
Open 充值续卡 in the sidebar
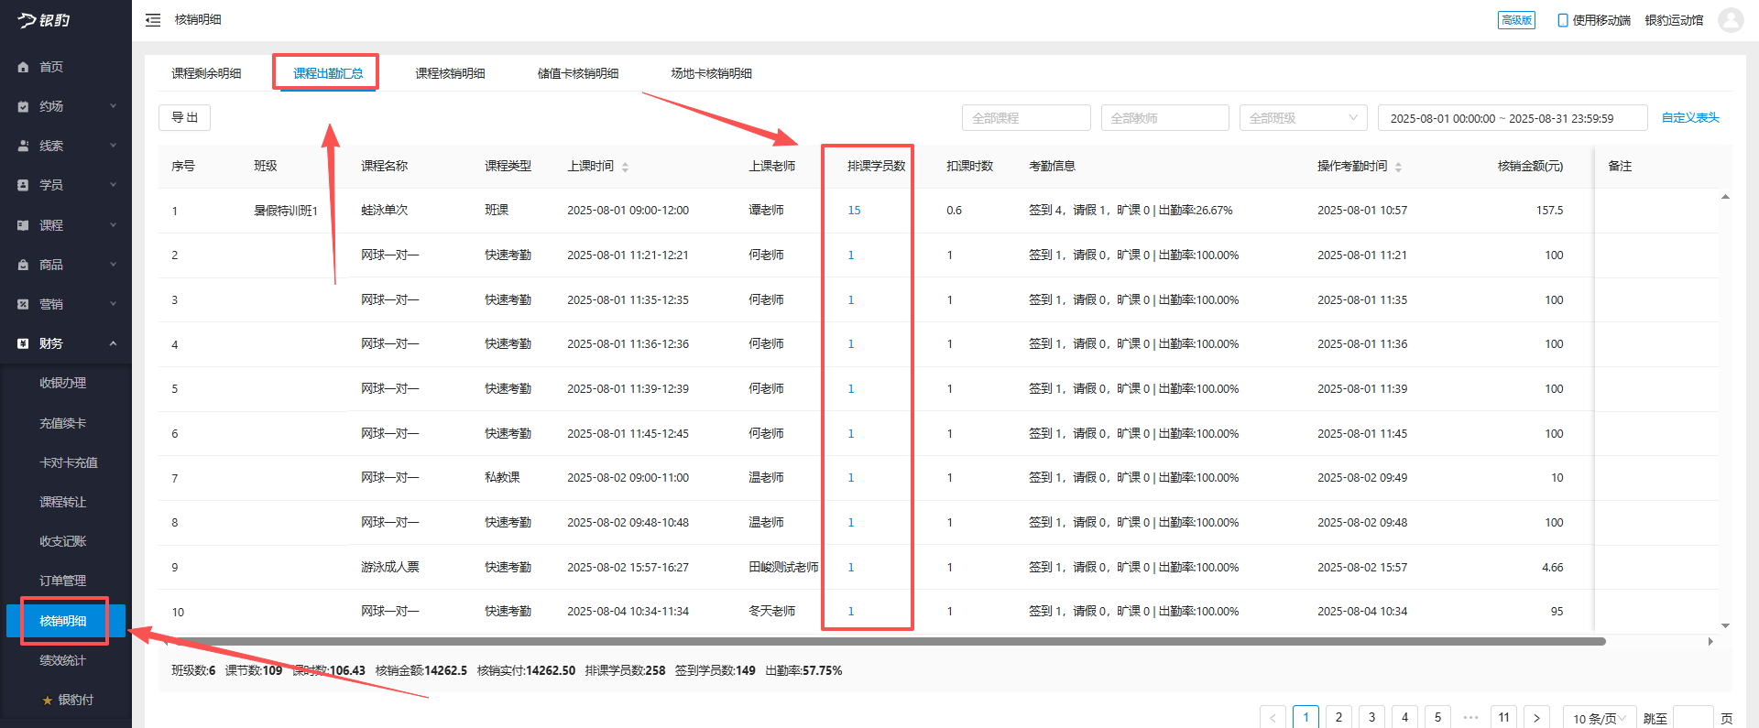[62, 423]
